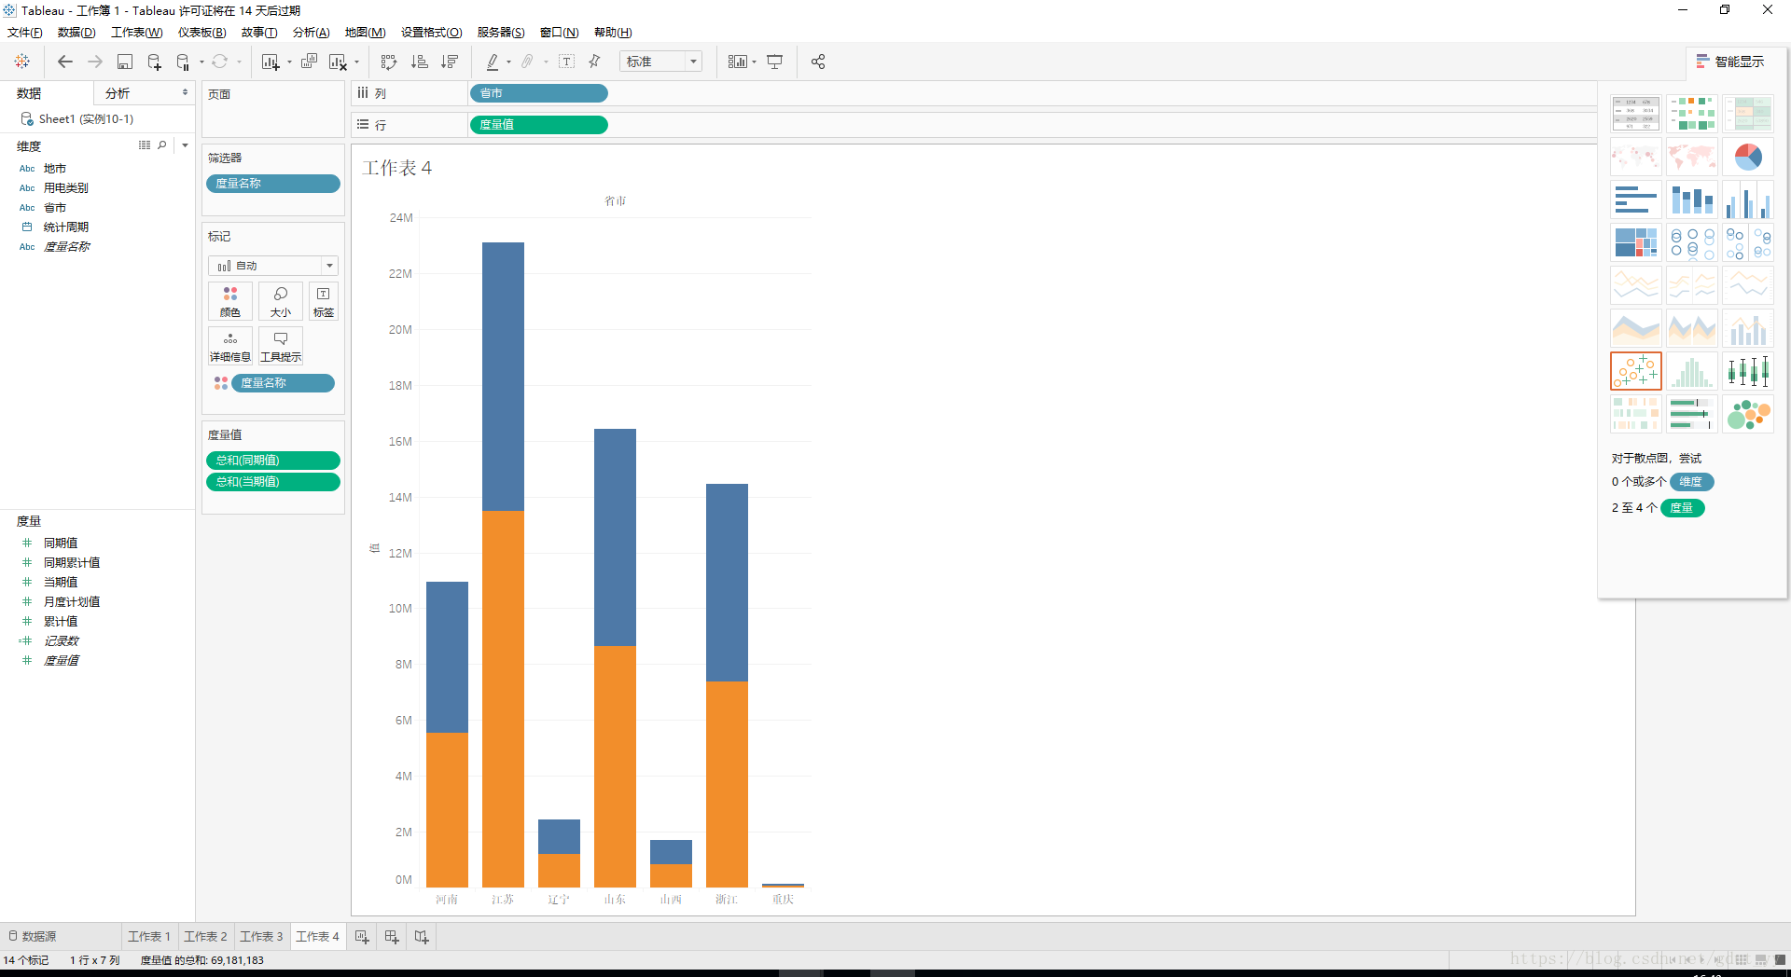This screenshot has height=977, width=1791.
Task: Click the sort descending icon
Action: pos(450,62)
